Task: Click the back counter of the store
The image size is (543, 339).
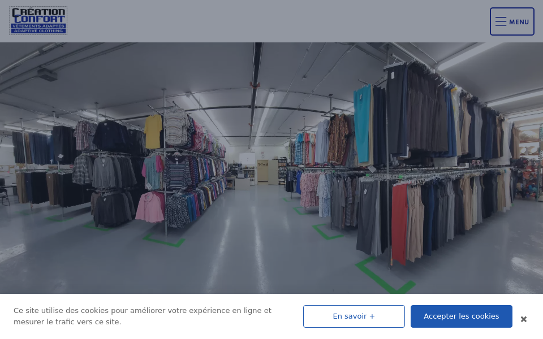Action: pos(243,182)
